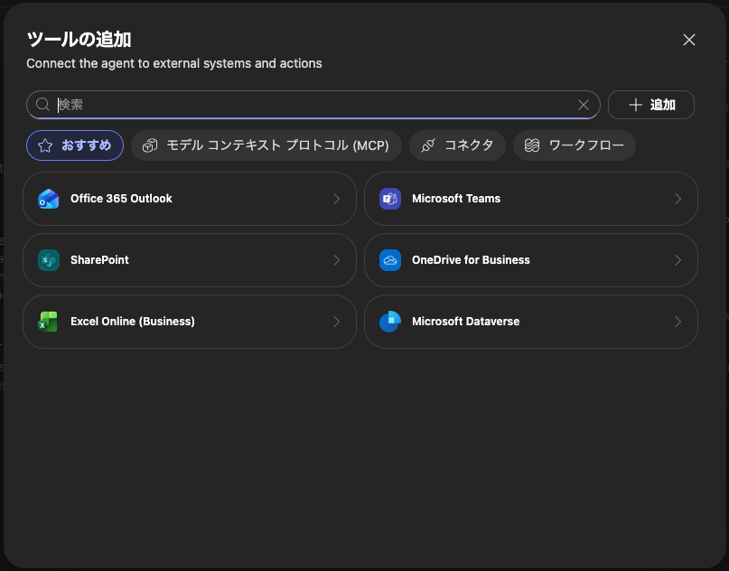Select the おすすめ filter tab

75,145
